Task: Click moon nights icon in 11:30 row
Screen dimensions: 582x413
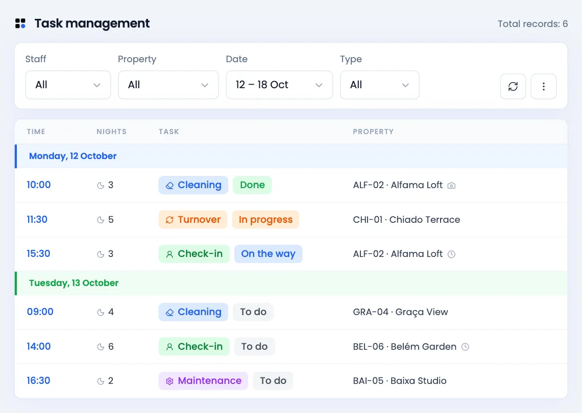Action: tap(101, 220)
